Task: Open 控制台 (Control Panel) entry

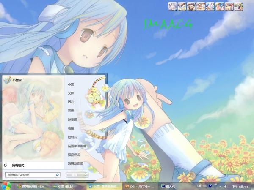Action: [72, 138]
